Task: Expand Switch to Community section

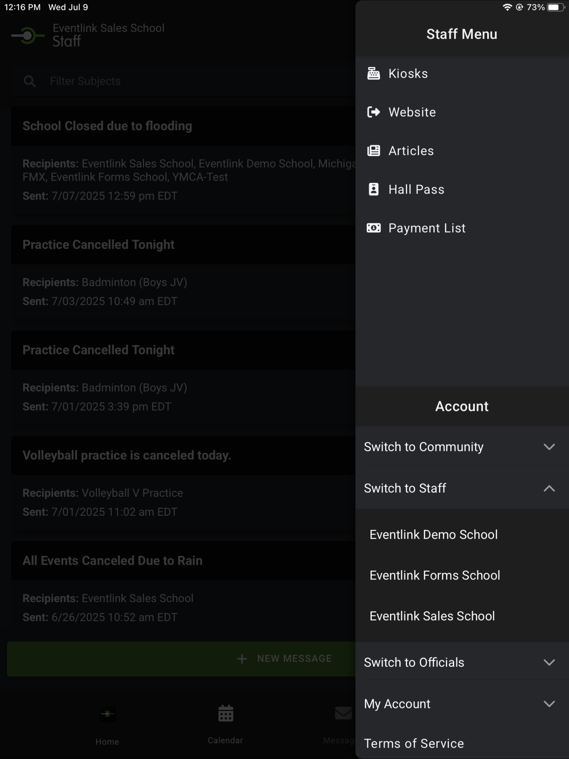Action: point(462,447)
